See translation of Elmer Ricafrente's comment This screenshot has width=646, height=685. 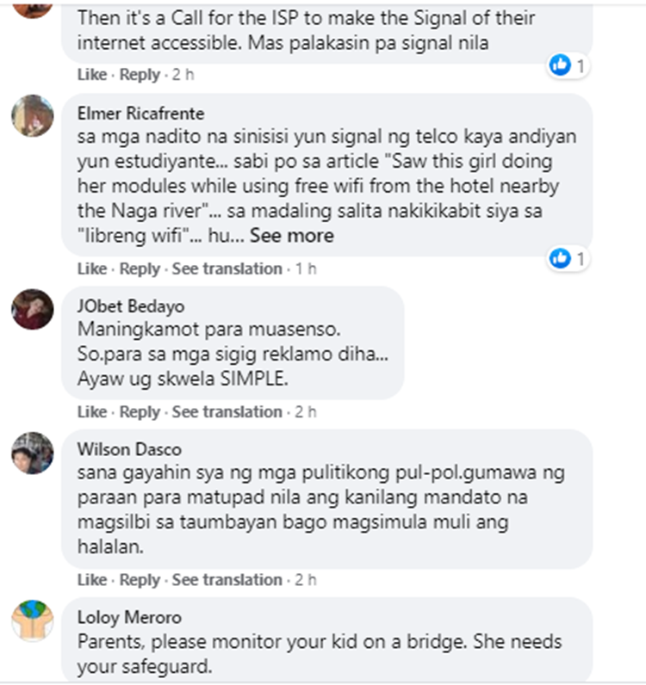pos(227,268)
